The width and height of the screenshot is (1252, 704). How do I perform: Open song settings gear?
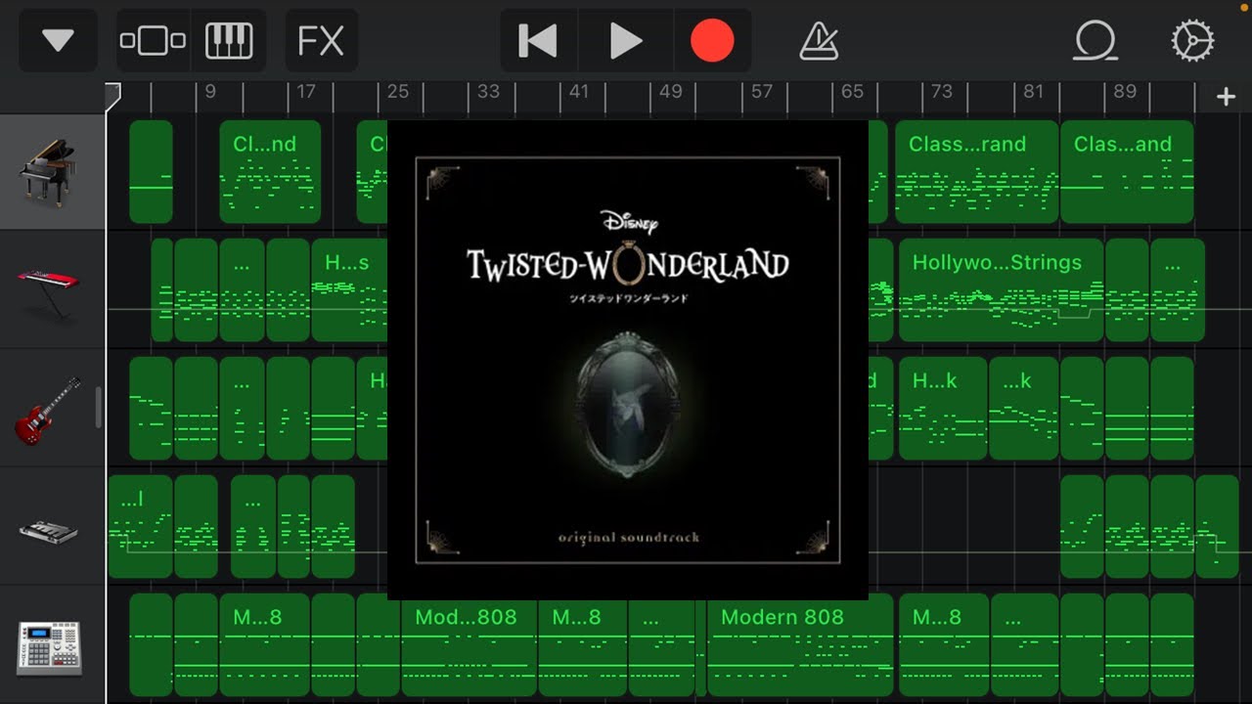(1192, 41)
